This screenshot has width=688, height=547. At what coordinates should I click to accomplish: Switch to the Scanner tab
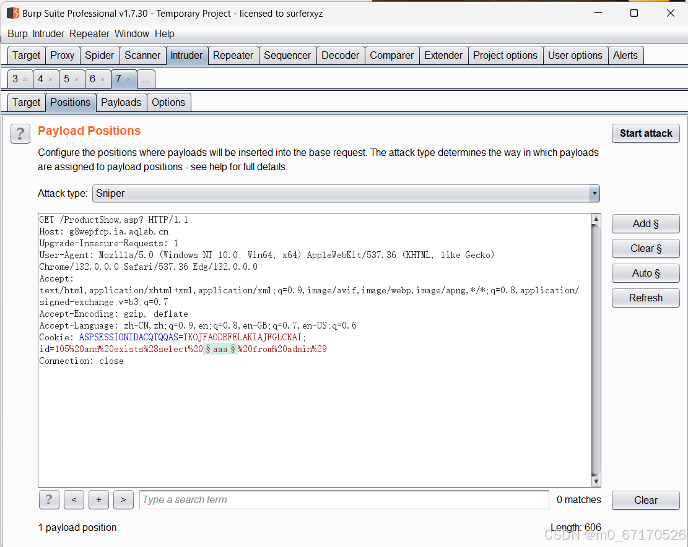click(x=142, y=55)
